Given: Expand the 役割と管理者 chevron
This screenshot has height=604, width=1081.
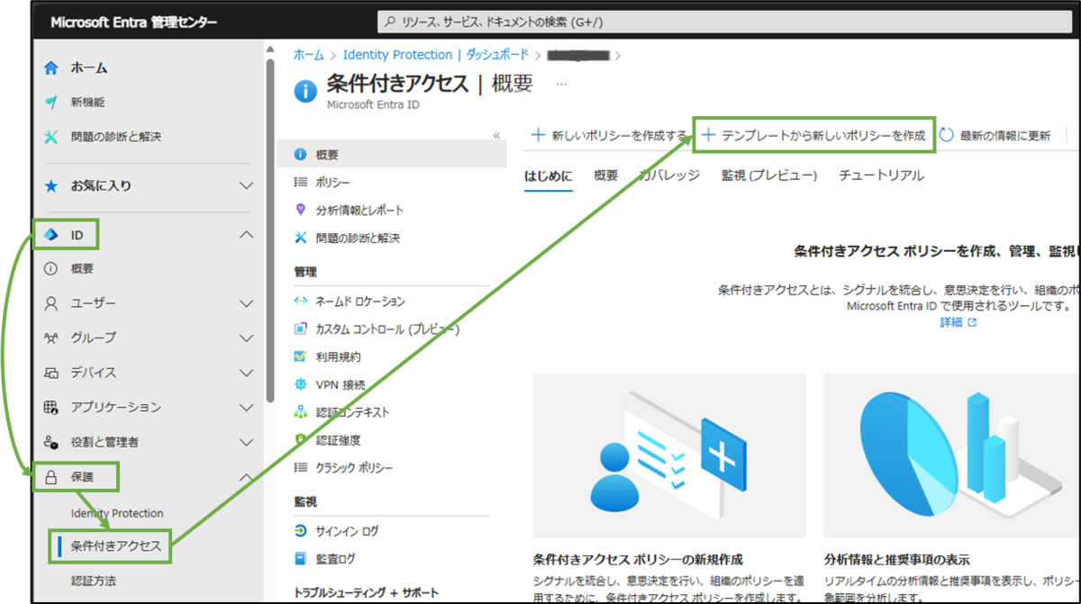Looking at the screenshot, I should pyautogui.click(x=246, y=442).
